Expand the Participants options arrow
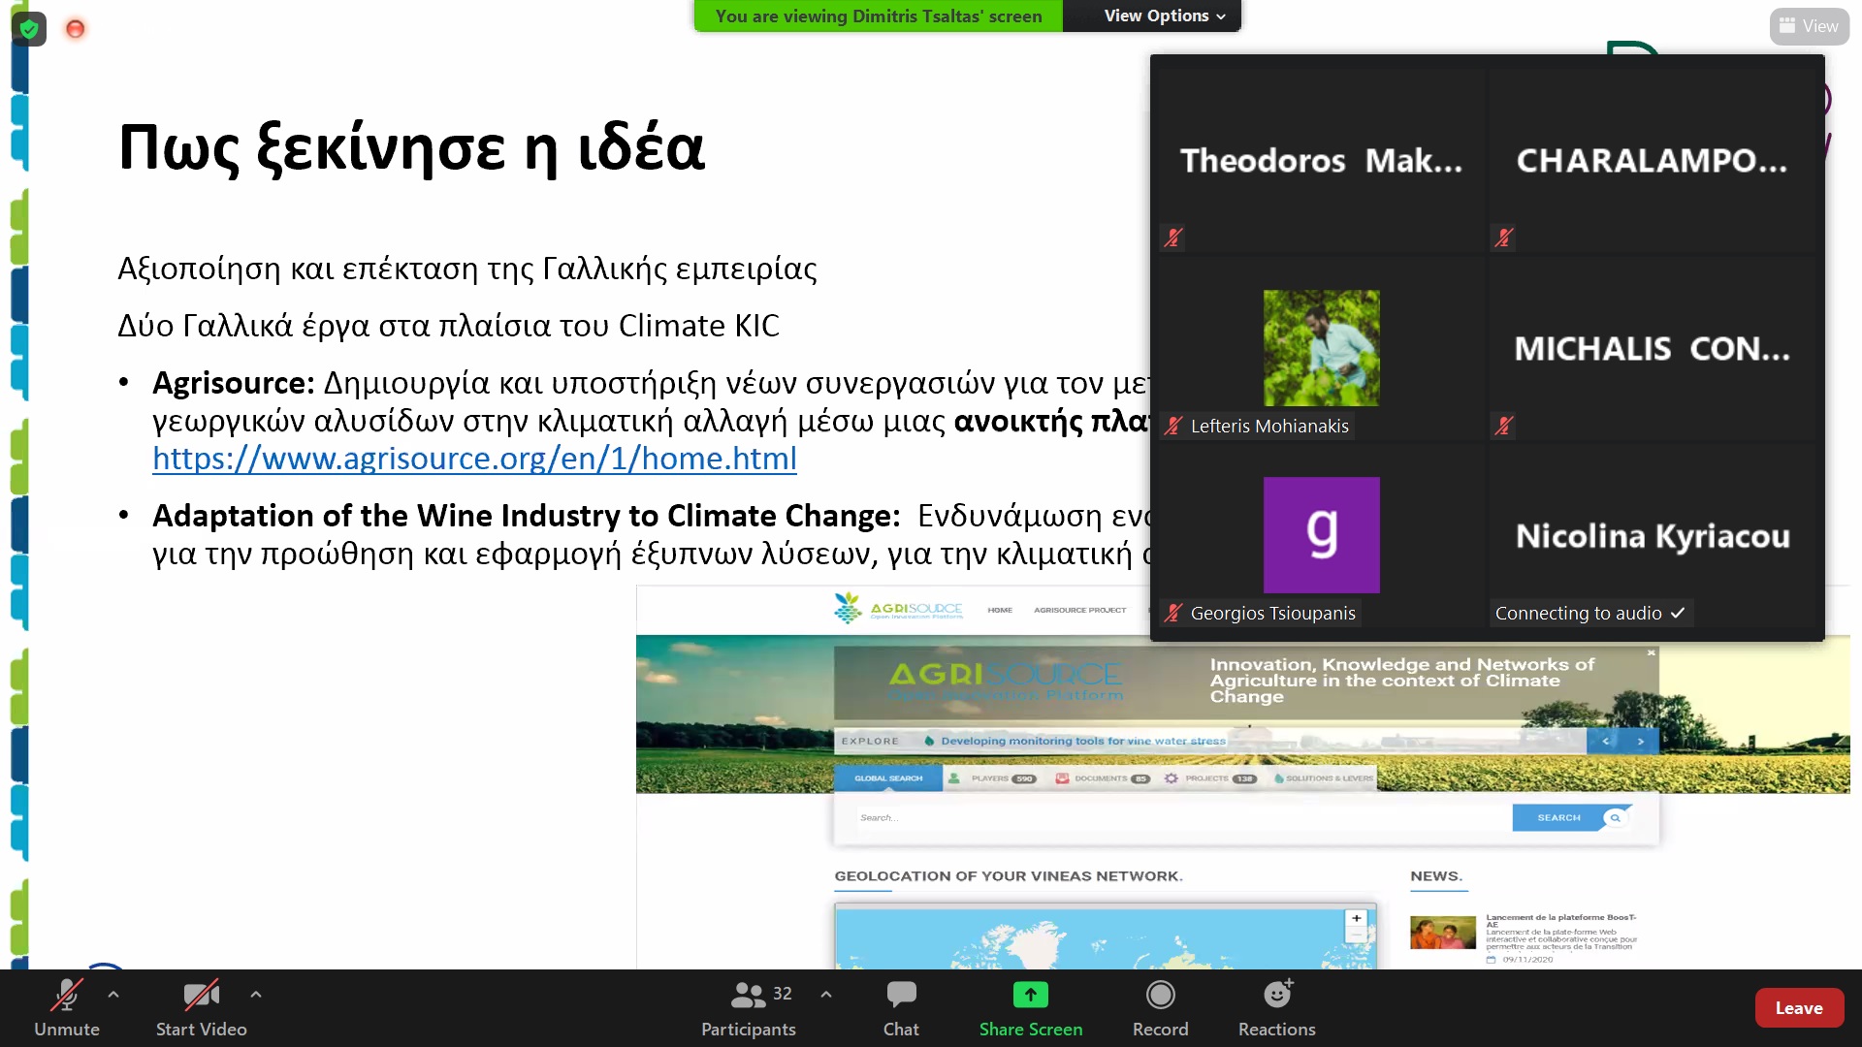This screenshot has width=1862, height=1047. (x=825, y=994)
